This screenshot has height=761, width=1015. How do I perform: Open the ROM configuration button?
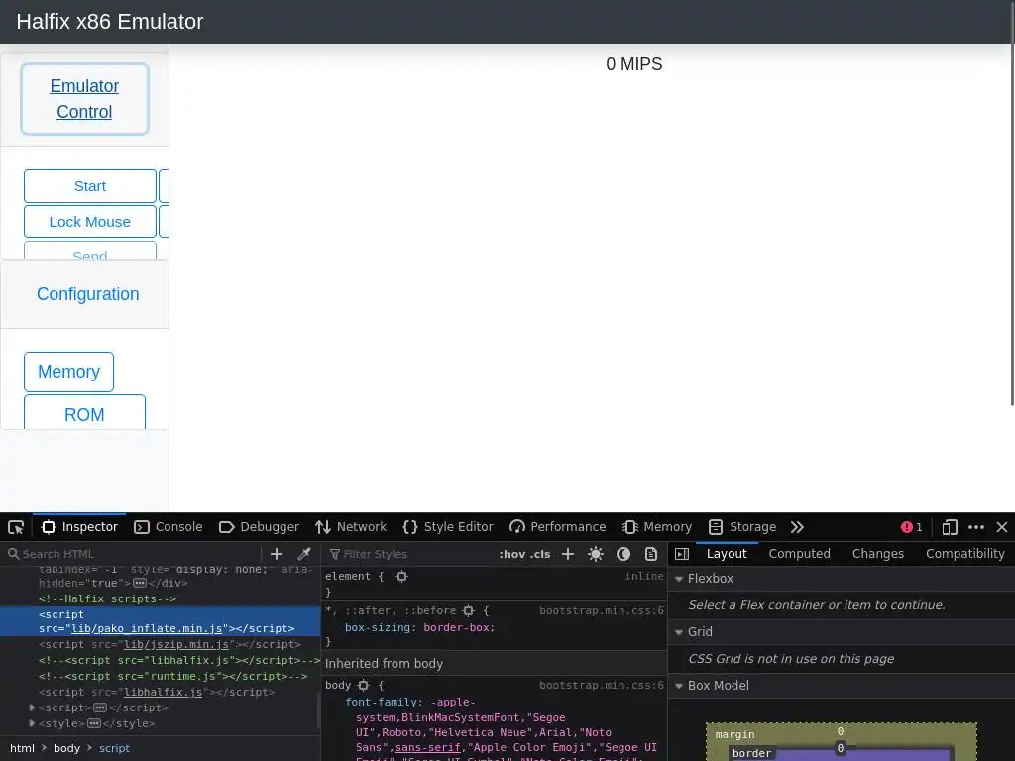85,413
